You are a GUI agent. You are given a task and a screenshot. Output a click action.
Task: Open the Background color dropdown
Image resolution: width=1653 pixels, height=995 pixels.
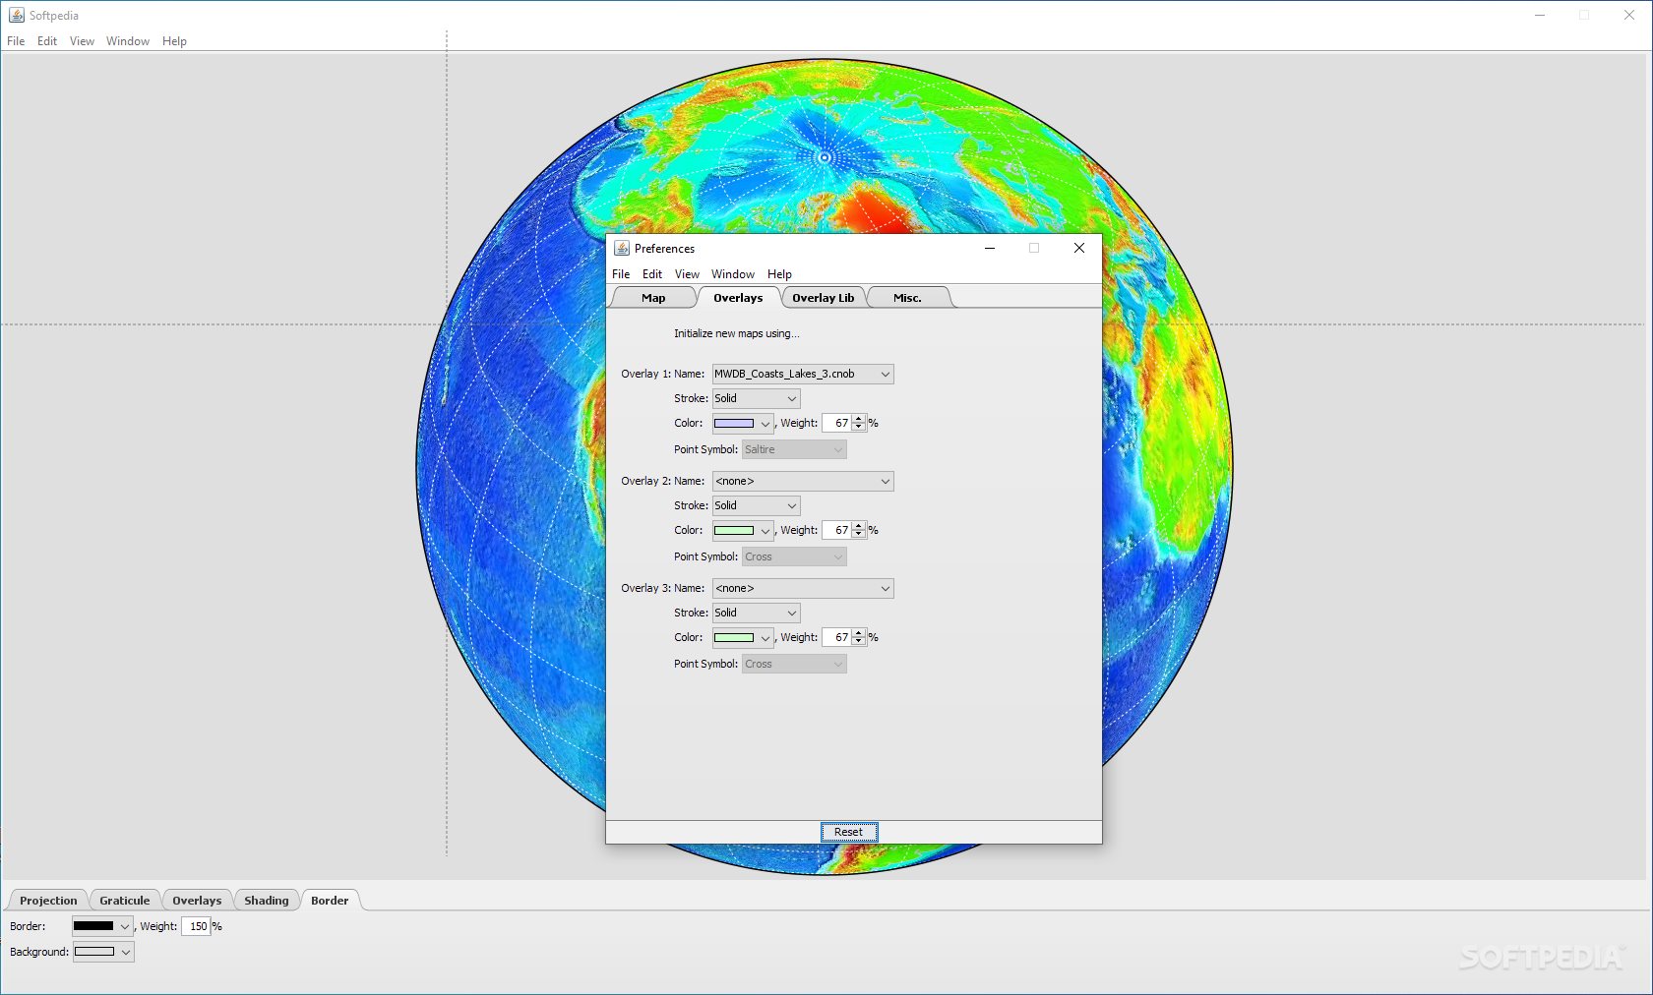103,952
